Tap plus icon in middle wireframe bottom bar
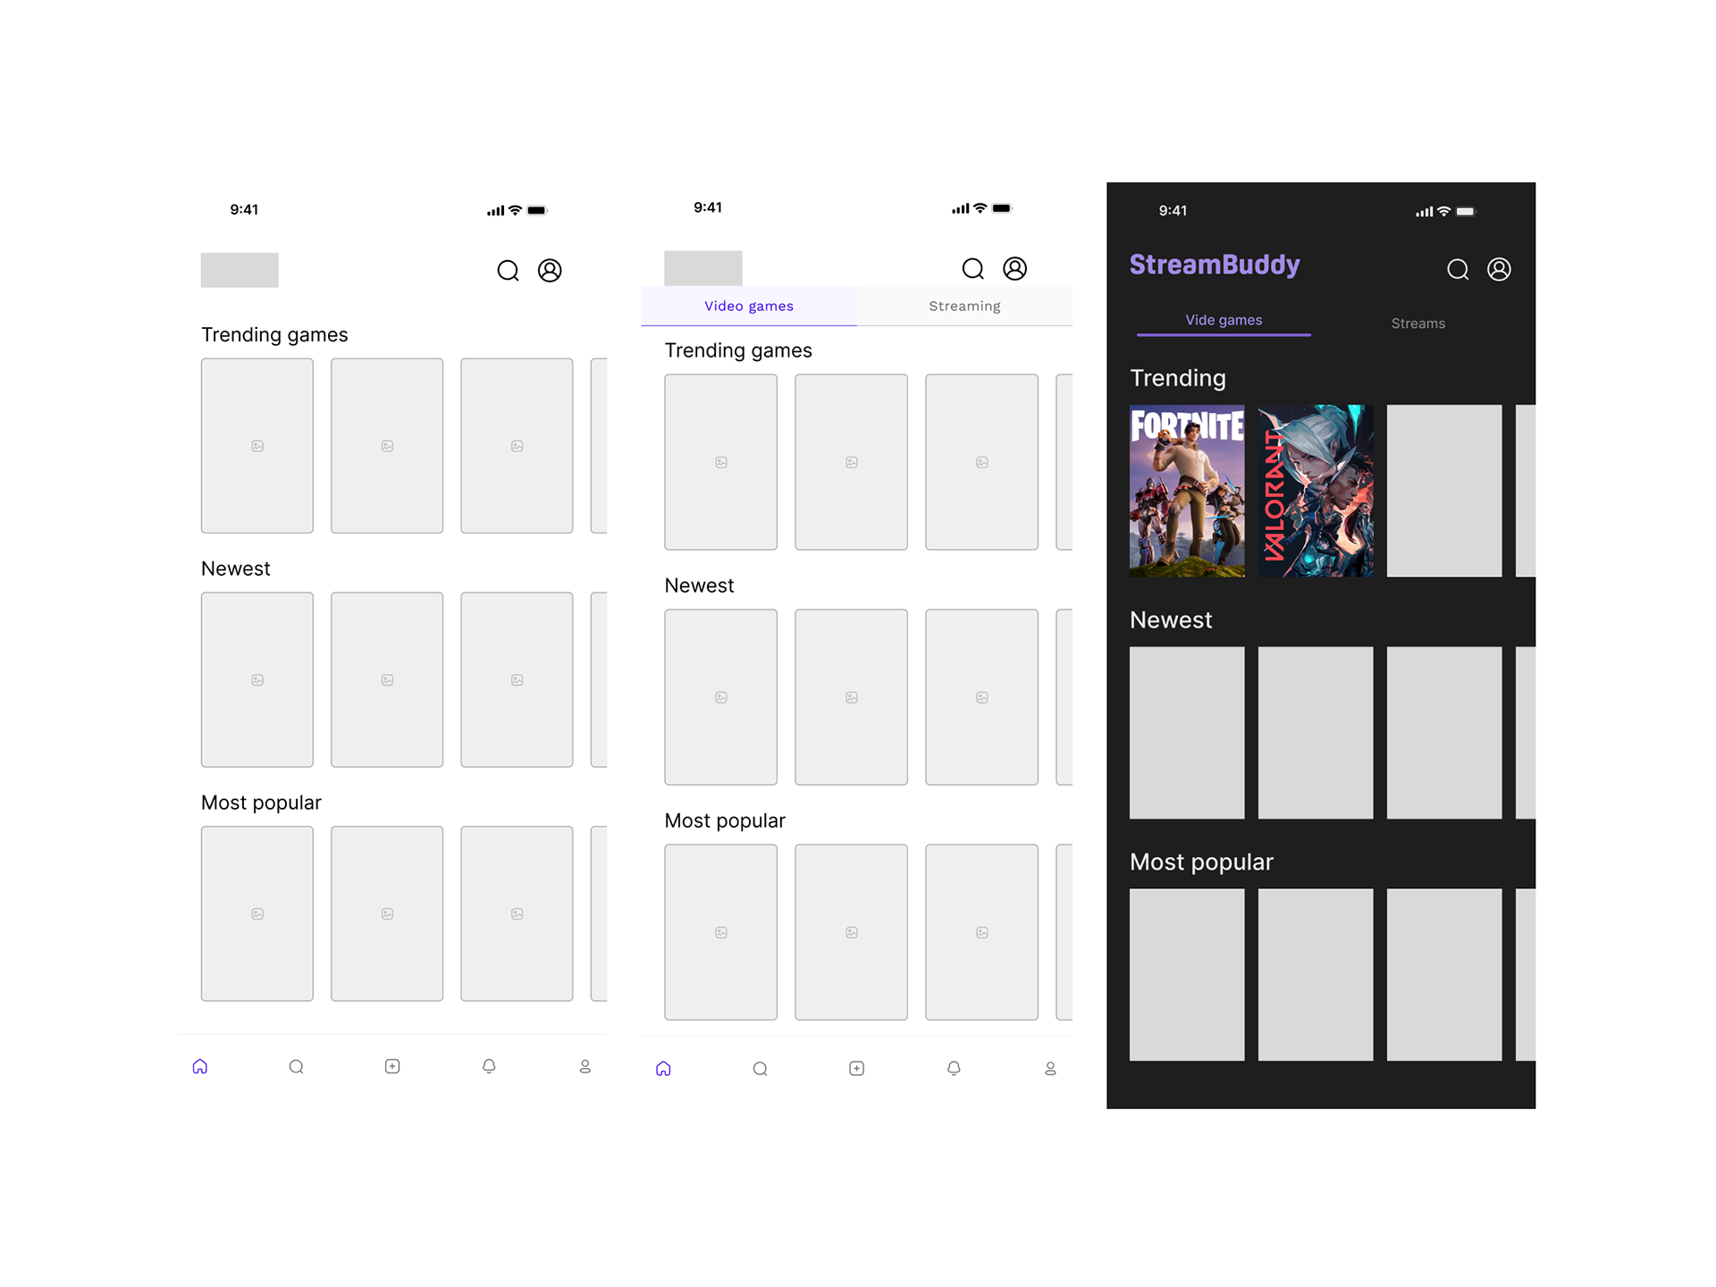The width and height of the screenshot is (1716, 1287). pyautogui.click(x=856, y=1069)
